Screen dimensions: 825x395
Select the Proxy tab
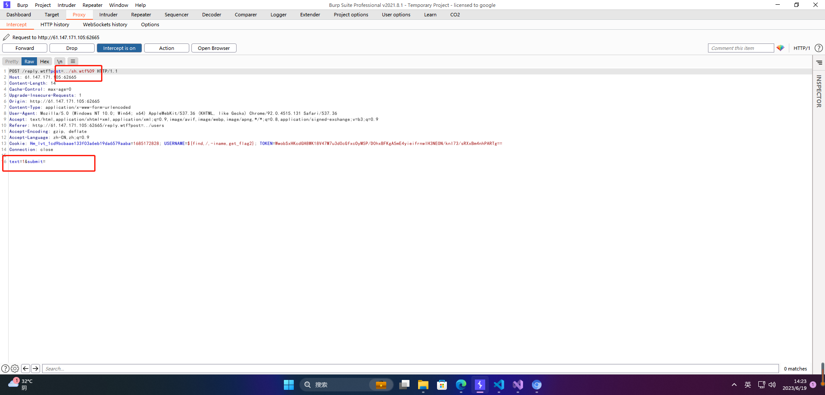[79, 15]
